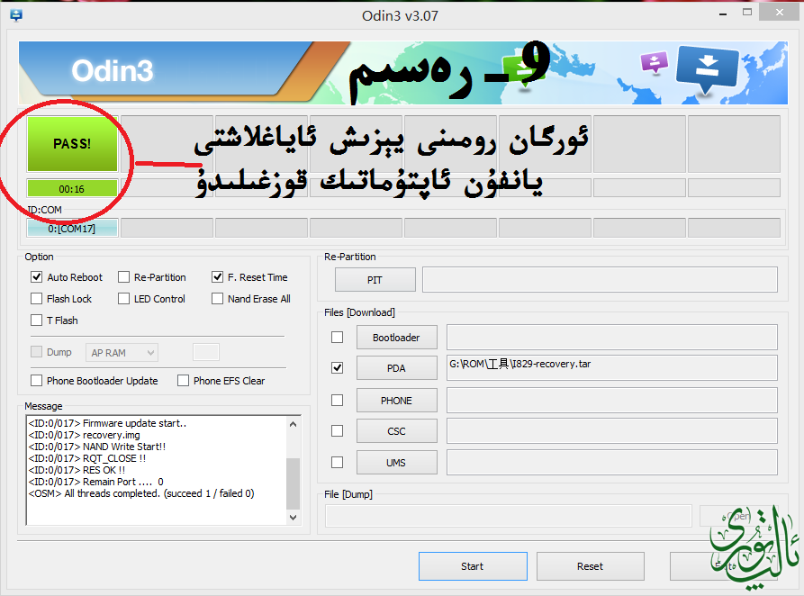Click the Bootloader file path field
The width and height of the screenshot is (804, 596).
point(611,337)
